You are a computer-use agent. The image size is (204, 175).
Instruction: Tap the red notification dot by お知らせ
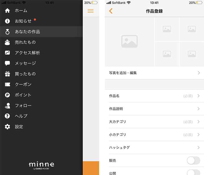tap(35, 19)
